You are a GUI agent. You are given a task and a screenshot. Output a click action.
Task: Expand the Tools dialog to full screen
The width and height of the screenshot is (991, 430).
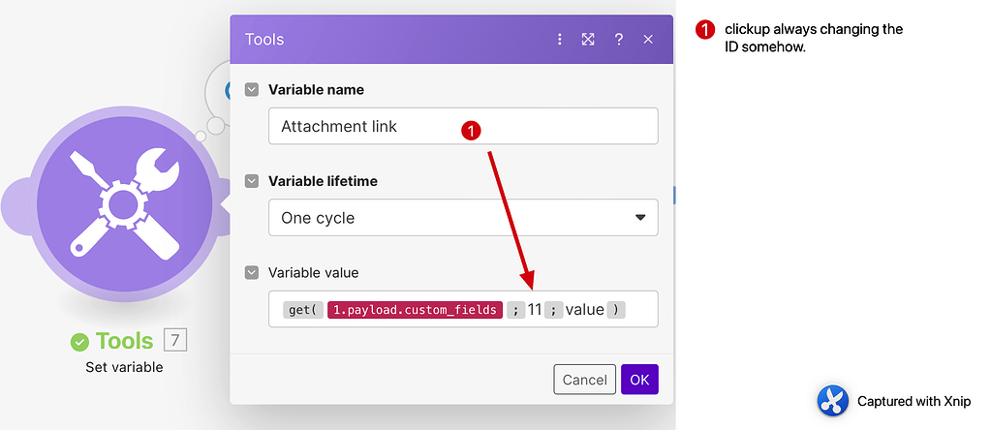pyautogui.click(x=588, y=40)
